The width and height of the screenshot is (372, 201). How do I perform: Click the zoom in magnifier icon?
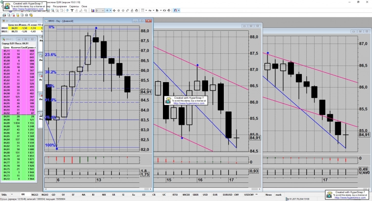[119, 11]
